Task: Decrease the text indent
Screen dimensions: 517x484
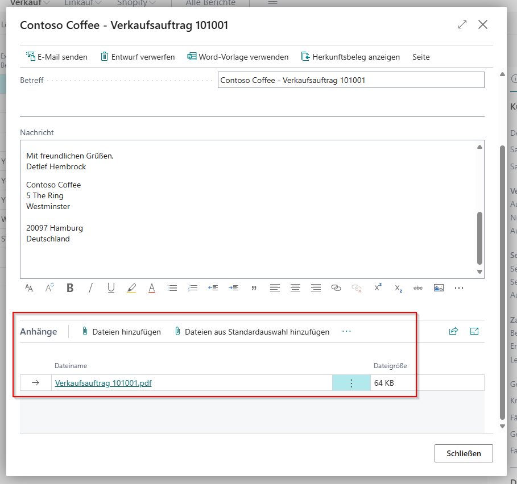Action: coord(213,288)
